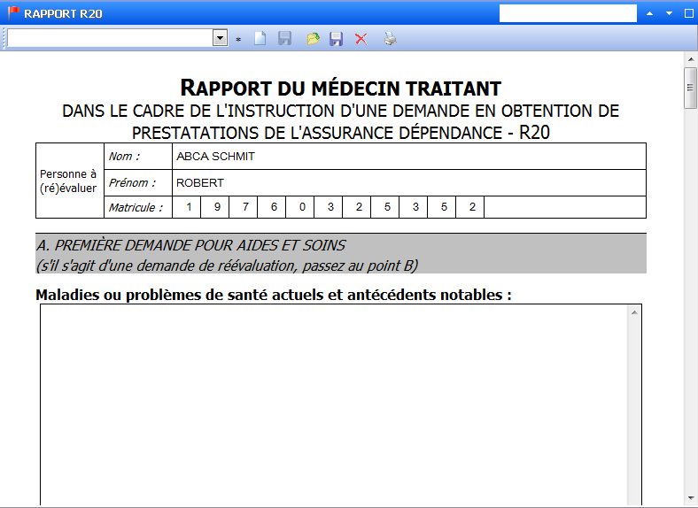Click the grayed-out floppy disk icon
698x508 pixels.
click(x=285, y=39)
